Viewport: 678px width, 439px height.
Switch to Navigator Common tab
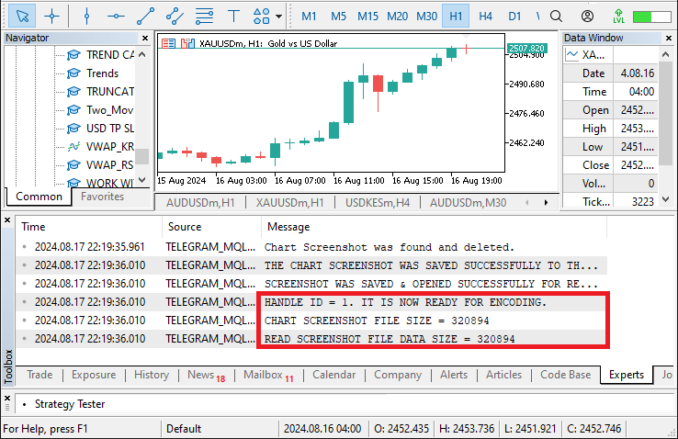[x=39, y=197]
